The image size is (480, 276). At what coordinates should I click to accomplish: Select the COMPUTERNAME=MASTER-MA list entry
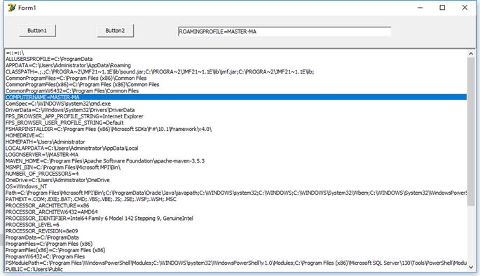tap(236, 97)
